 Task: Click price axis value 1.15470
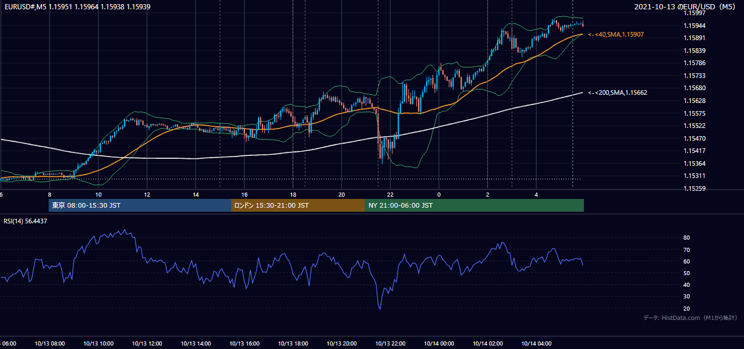point(695,138)
